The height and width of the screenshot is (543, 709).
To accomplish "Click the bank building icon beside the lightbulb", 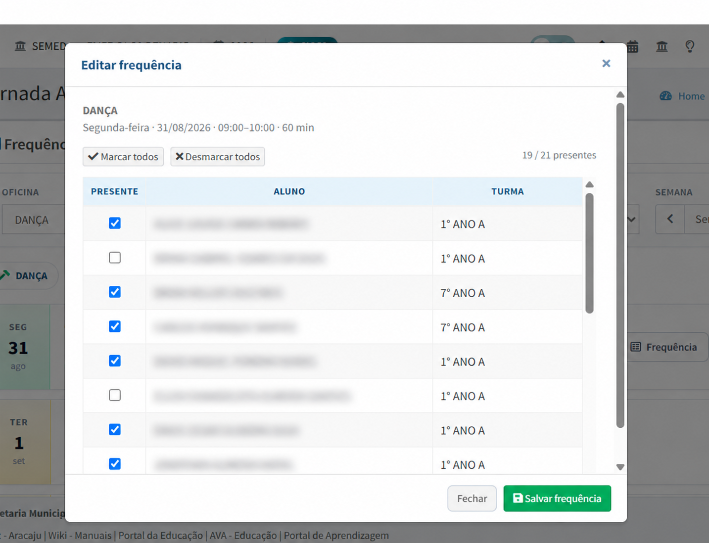I will (x=662, y=46).
